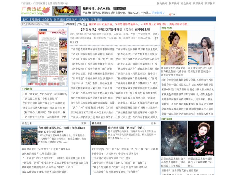Screen dimensions: 234x175
Task: Open 钦州90后姑娘钻研竹编老手艺 article
Action: tap(44, 103)
